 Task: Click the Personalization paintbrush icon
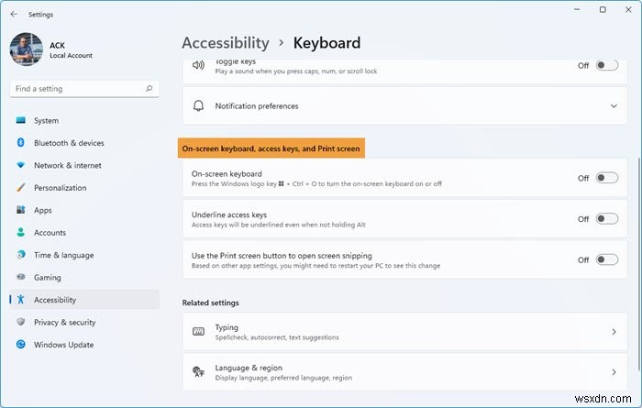20,187
